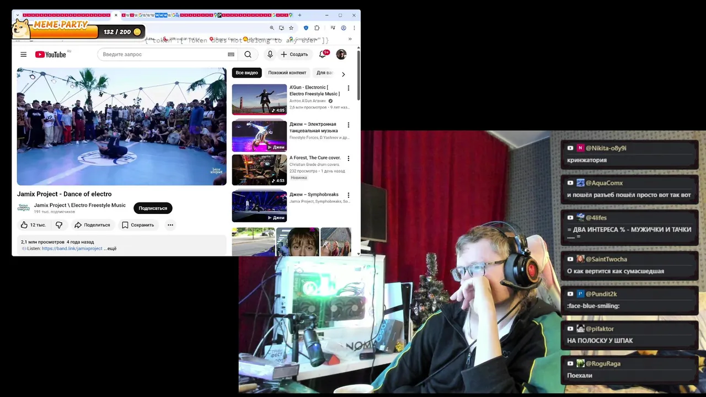
Task: Open the tab search dropdown arrow in Chrome
Action: pyautogui.click(x=18, y=15)
